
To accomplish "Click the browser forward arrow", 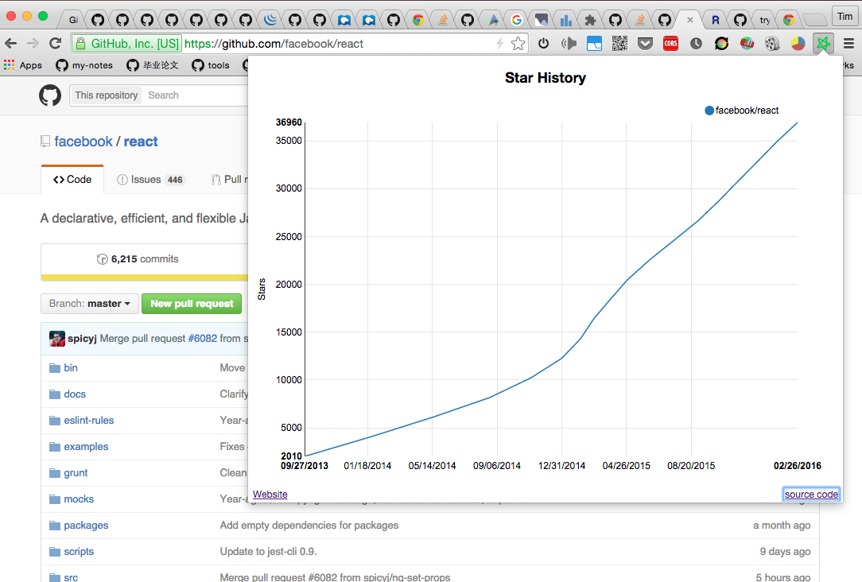I will (33, 44).
